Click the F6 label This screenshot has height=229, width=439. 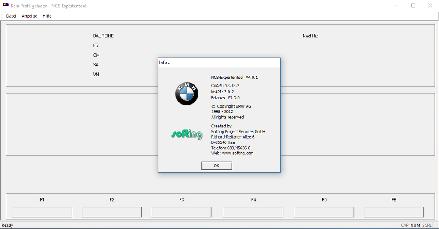tap(394, 199)
